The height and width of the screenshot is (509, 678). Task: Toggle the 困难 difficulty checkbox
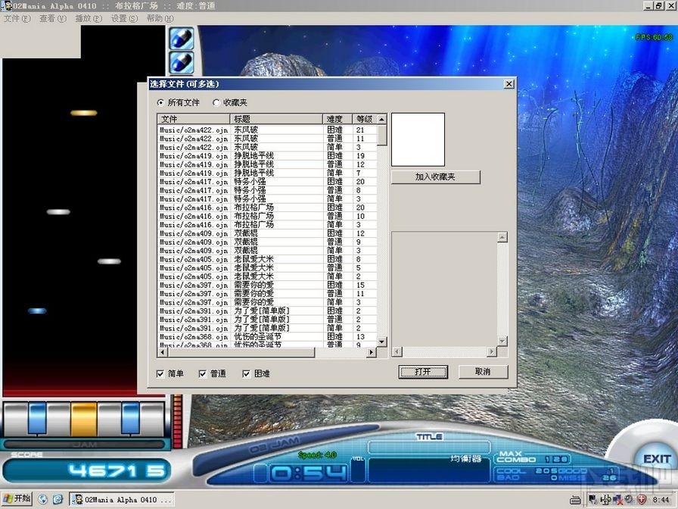coord(247,373)
